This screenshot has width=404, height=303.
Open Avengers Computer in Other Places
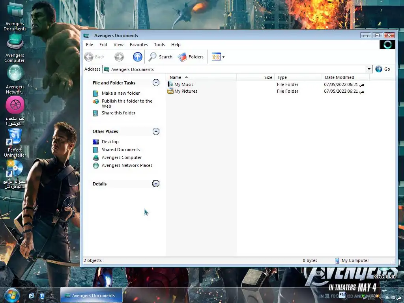coord(122,157)
